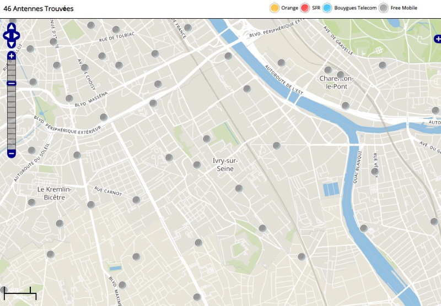Select the antenna marker above Ivry-sur-Seine label
The width and height of the screenshot is (441, 306).
(207, 139)
